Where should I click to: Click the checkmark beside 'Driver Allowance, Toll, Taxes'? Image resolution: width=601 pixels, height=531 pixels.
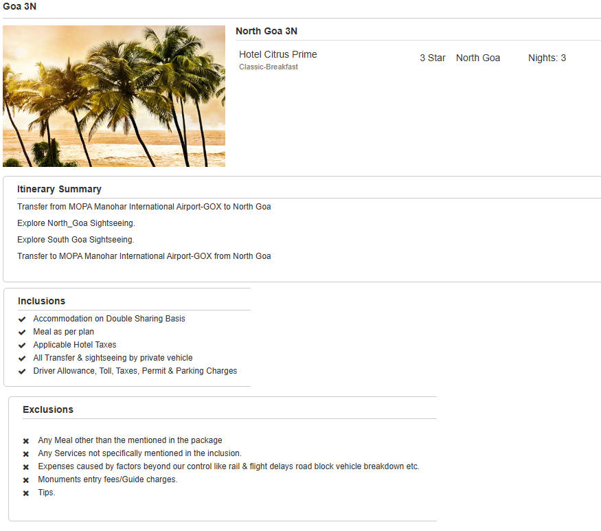22,371
